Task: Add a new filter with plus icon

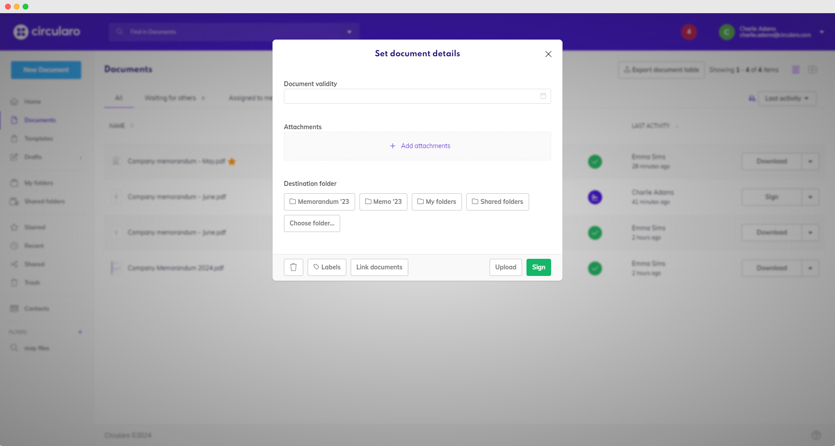Action: click(x=80, y=332)
